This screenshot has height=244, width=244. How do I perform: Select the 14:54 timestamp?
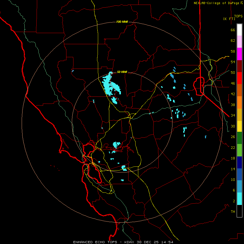[167, 242]
